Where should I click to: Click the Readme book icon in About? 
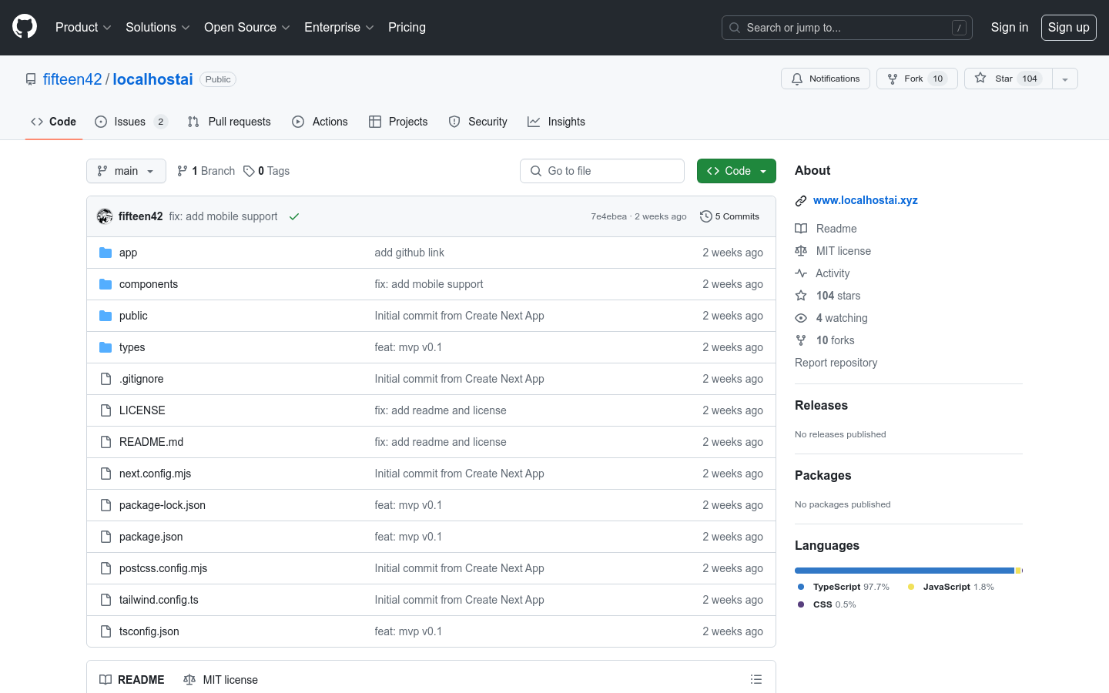tap(801, 229)
